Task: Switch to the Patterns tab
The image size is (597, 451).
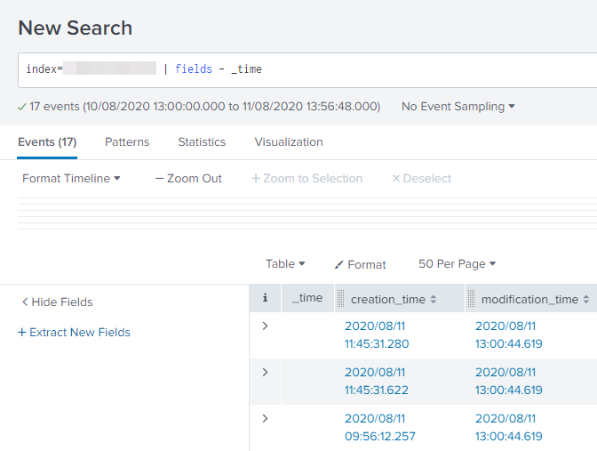Action: [127, 142]
